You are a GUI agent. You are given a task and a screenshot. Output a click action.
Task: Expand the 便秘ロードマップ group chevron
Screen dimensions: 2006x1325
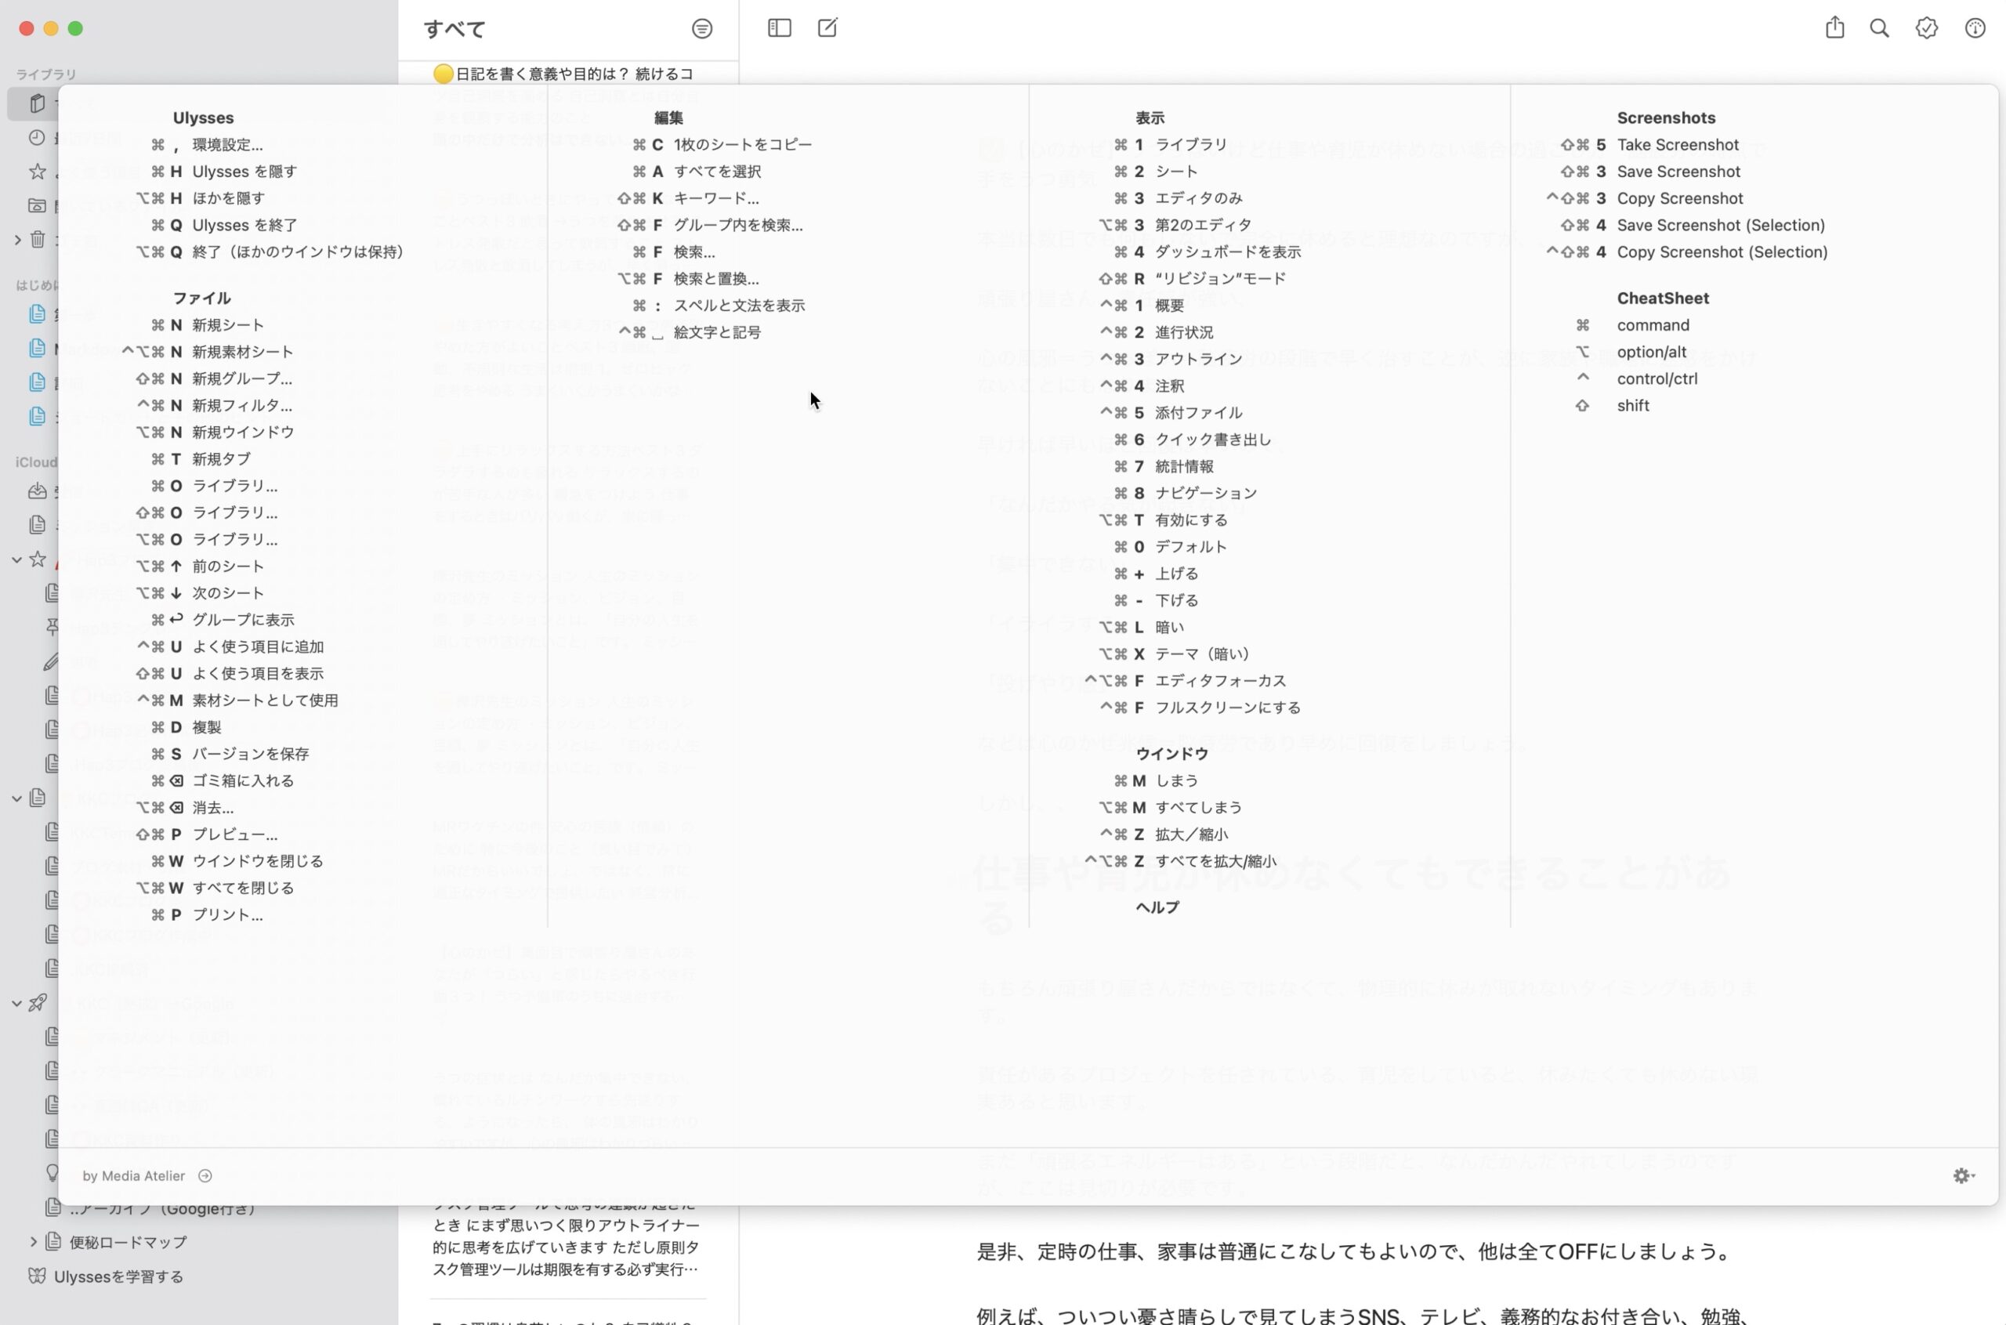click(33, 1241)
